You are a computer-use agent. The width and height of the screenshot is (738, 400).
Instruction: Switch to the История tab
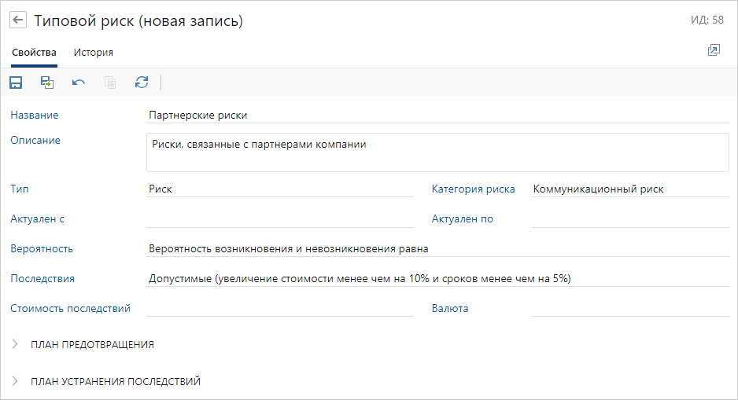[94, 53]
